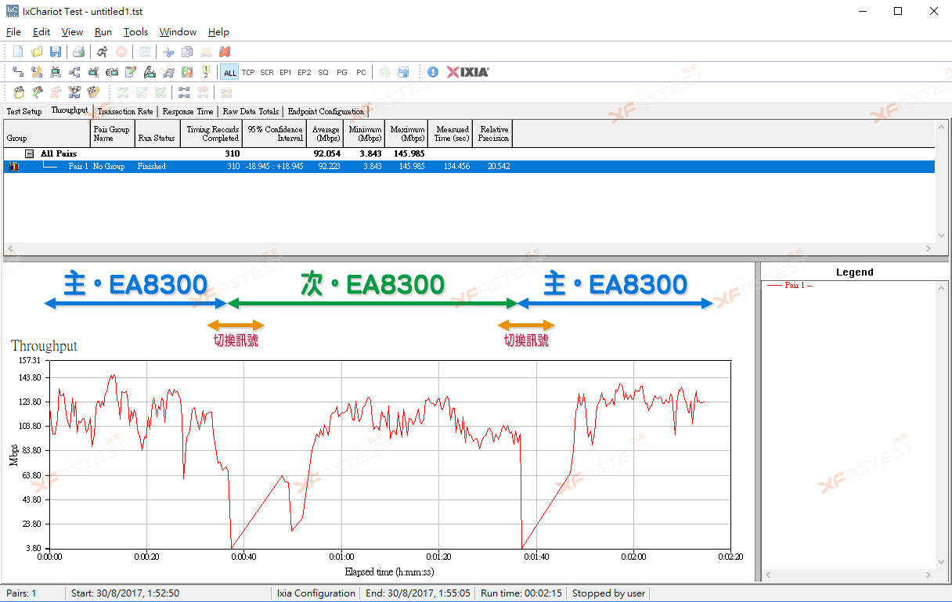Open the Run menu
This screenshot has width=952, height=602.
click(x=103, y=32)
